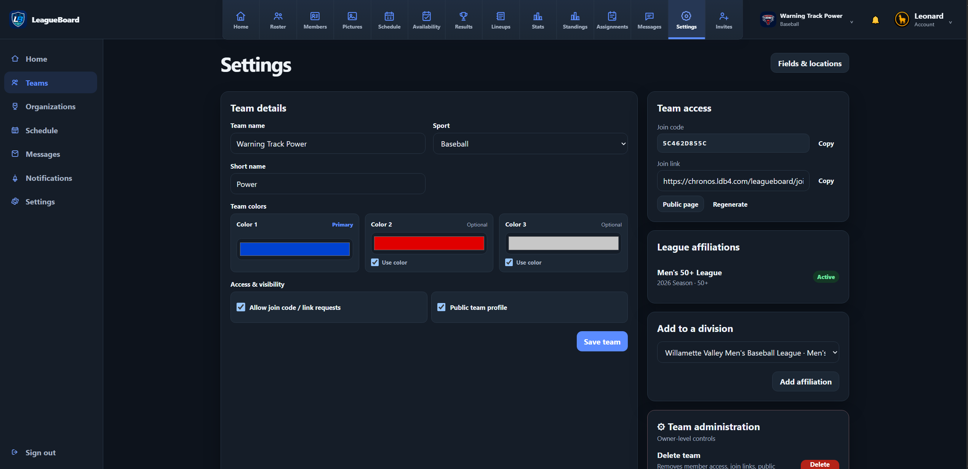Screen dimensions: 968x469
Task: Select the Settings tab in top navigation
Action: [x=686, y=20]
